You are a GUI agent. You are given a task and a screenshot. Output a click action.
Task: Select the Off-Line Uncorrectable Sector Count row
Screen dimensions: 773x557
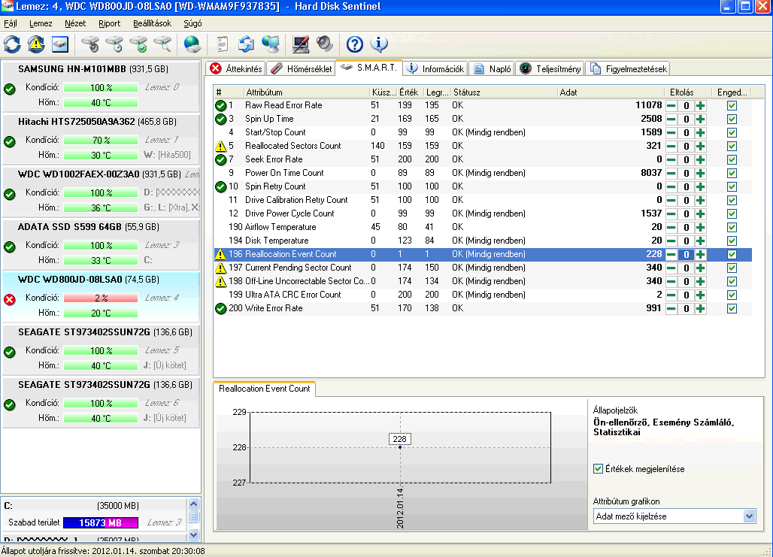pos(483,281)
